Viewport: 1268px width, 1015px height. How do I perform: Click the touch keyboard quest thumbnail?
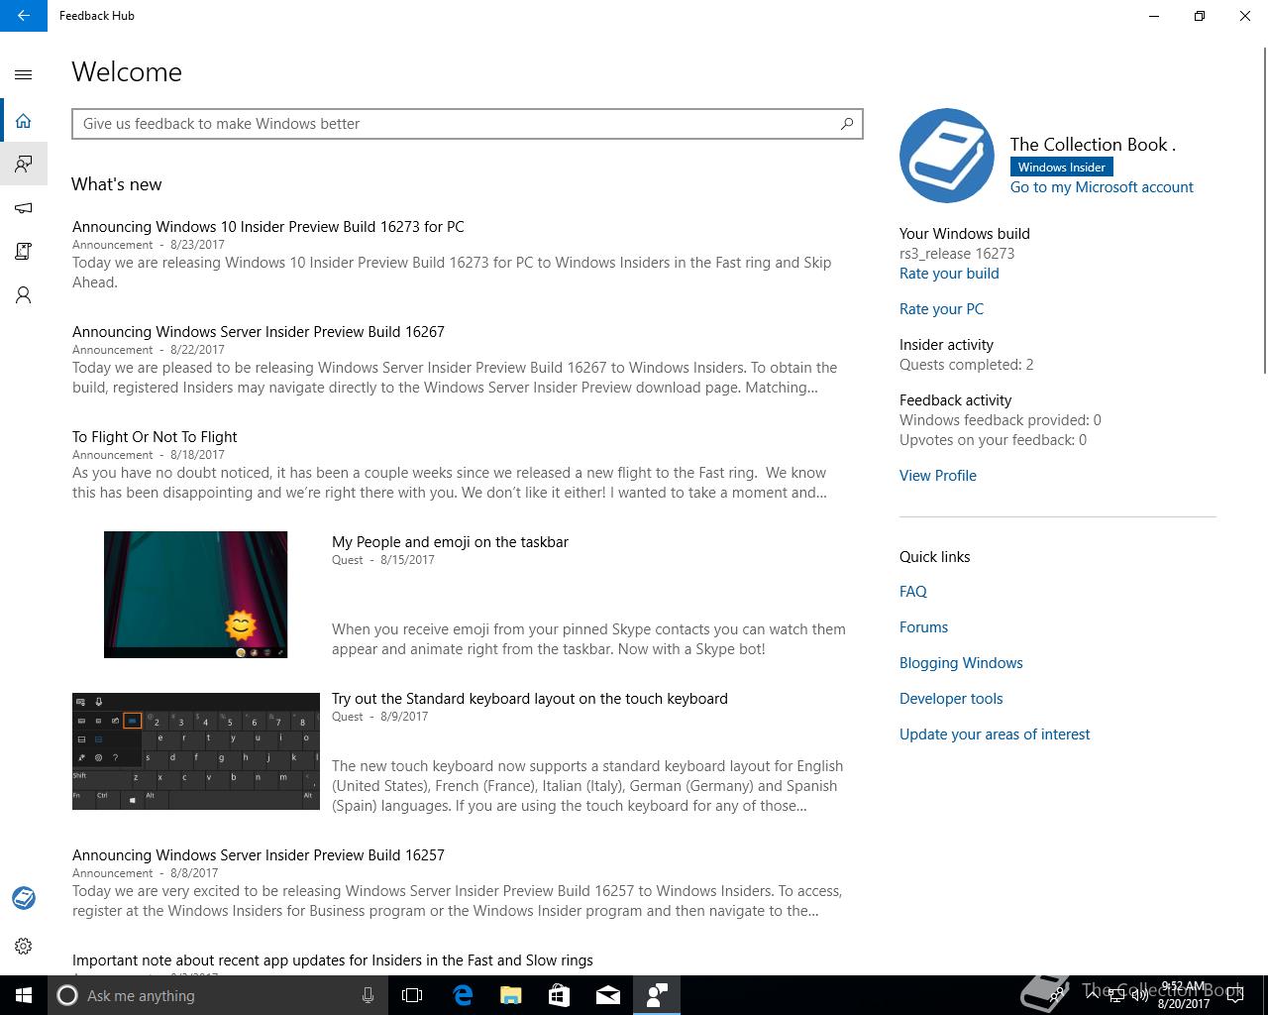(x=196, y=751)
